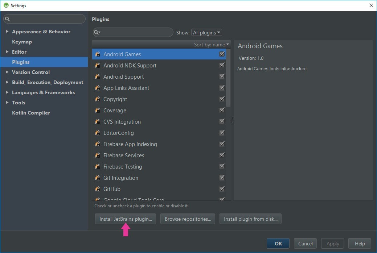Click the Install JetBrains plugin button
This screenshot has width=377, height=253.
point(126,219)
